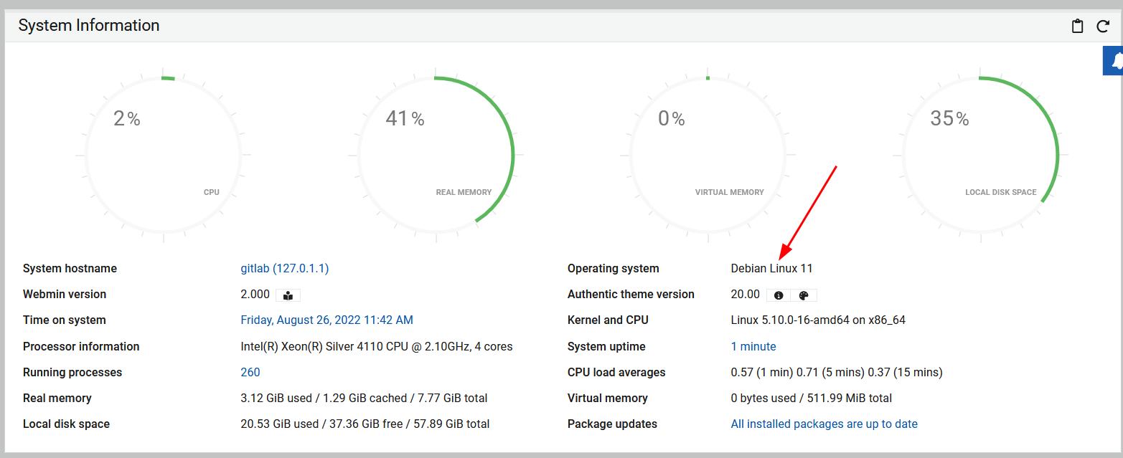Open the up-to-date package updates link
Screen dimensions: 1123x458
coord(824,424)
